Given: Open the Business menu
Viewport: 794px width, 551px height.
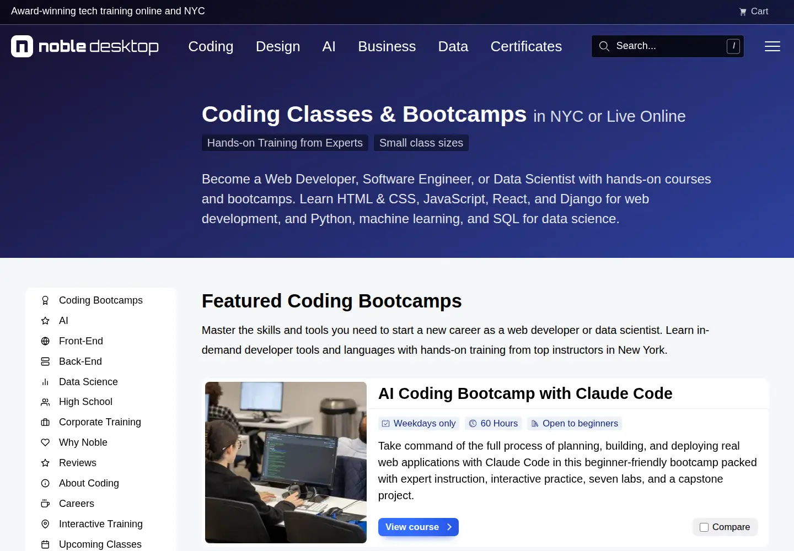Looking at the screenshot, I should coord(387,46).
